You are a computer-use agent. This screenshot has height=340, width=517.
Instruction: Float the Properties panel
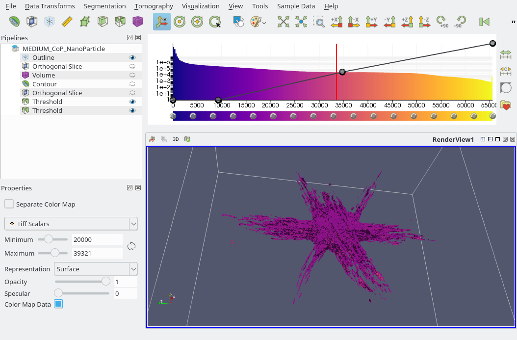129,187
